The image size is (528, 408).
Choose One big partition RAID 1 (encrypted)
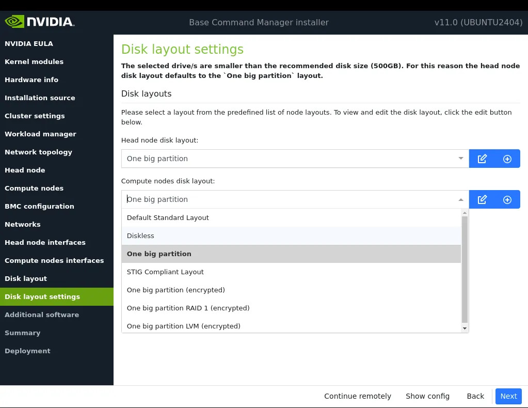(291, 308)
